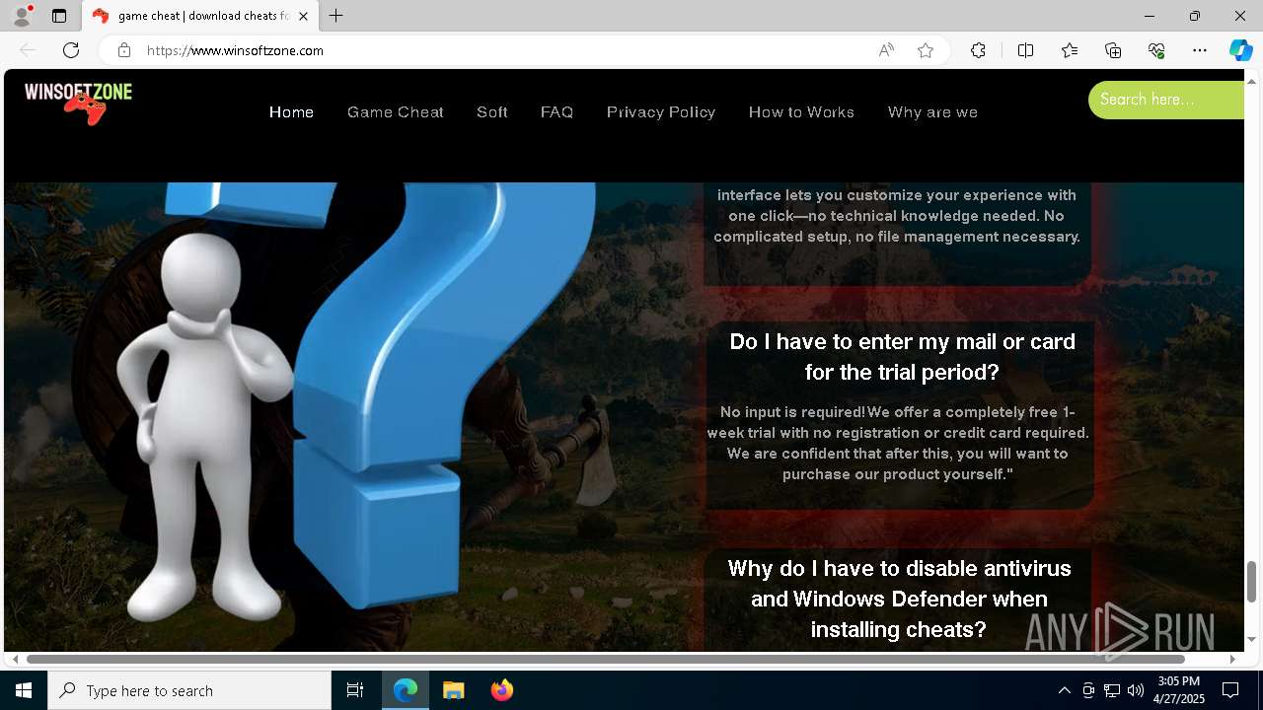Open the Favorites list
Image resolution: width=1263 pixels, height=710 pixels.
tap(1070, 50)
